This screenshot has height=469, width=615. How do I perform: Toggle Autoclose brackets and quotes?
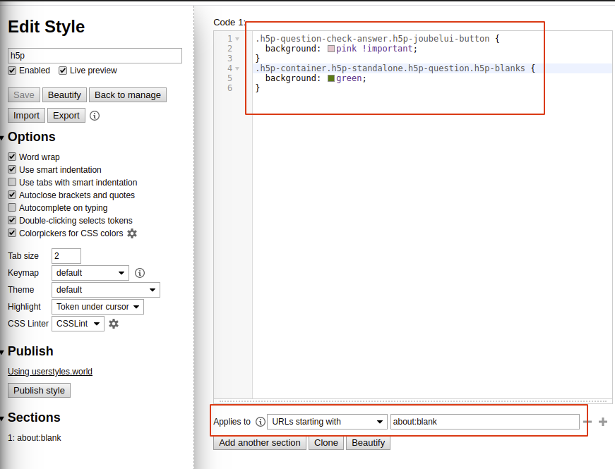pyautogui.click(x=12, y=195)
